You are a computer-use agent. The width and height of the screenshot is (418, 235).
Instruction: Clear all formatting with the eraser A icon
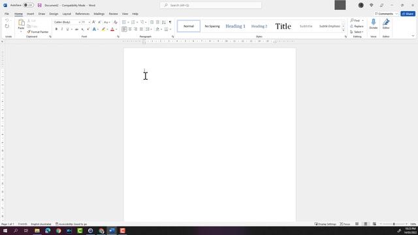pos(116,22)
